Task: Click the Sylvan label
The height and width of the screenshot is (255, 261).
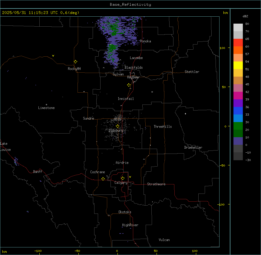Action: pyautogui.click(x=118, y=74)
